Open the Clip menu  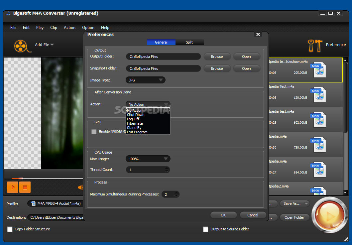[x=54, y=27]
